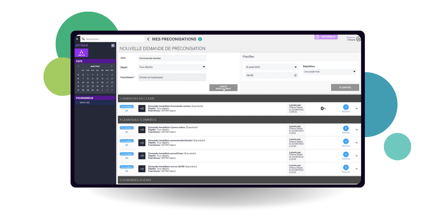Go to next month in the calendar
Screen dimensions: 435x217
(x=111, y=66)
